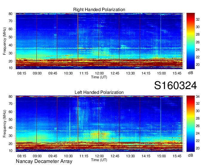Select the S160324 identifier label
The image size is (203, 165).
(176, 85)
